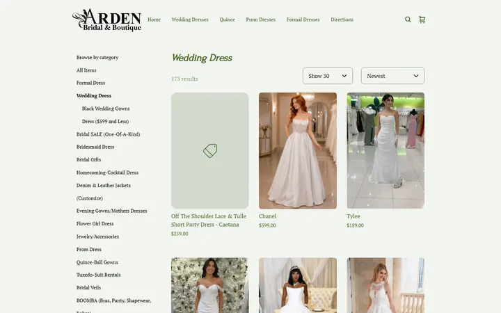Click the 173 results count text
Image resolution: width=501 pixels, height=313 pixels.
coord(184,79)
